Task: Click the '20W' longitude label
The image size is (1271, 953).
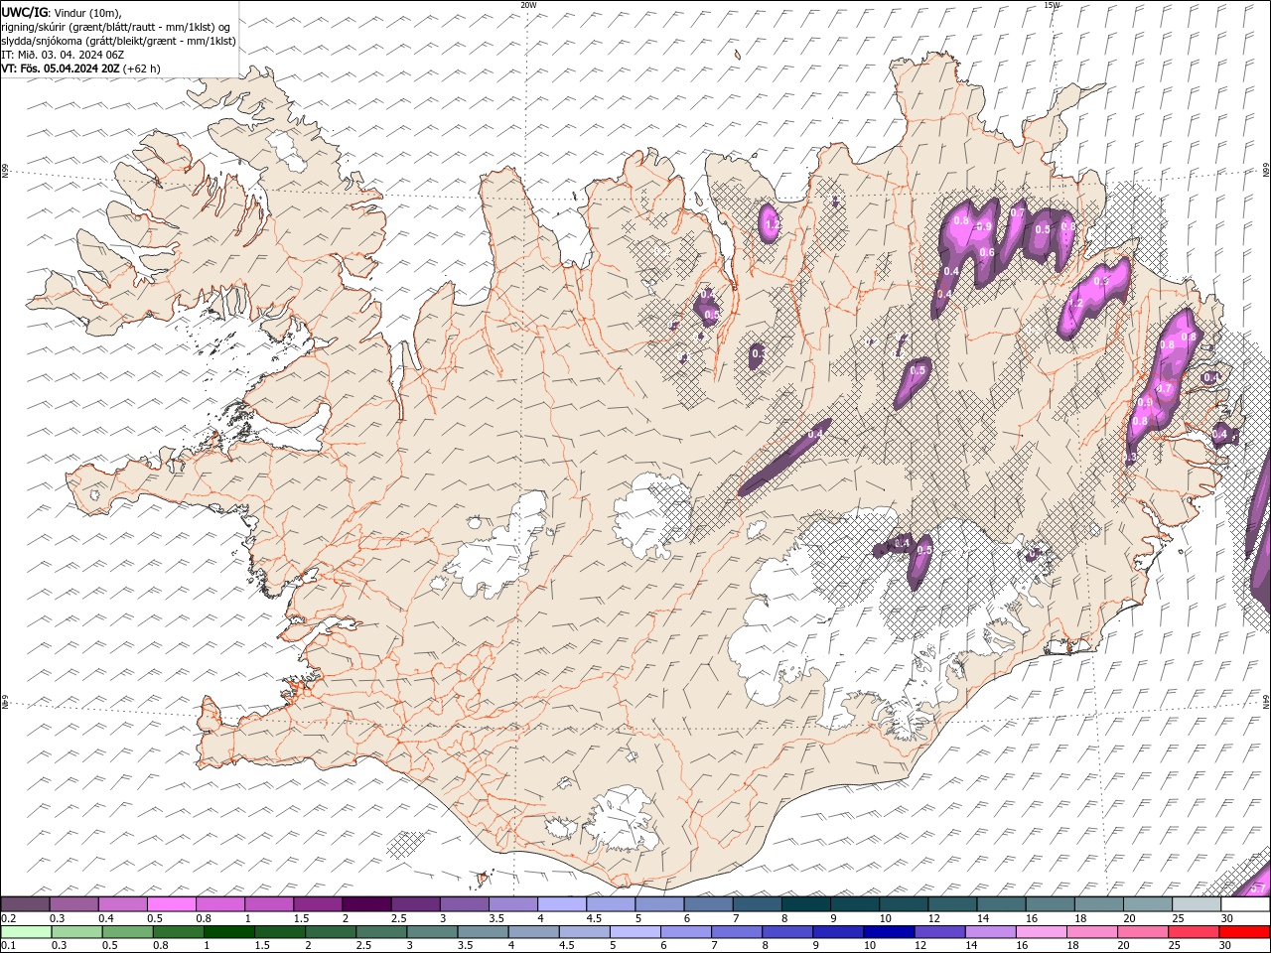Action: [528, 5]
